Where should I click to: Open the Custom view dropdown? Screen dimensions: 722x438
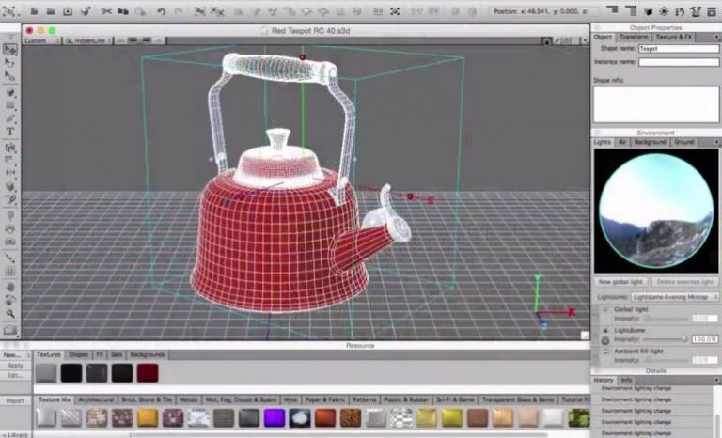coord(40,41)
